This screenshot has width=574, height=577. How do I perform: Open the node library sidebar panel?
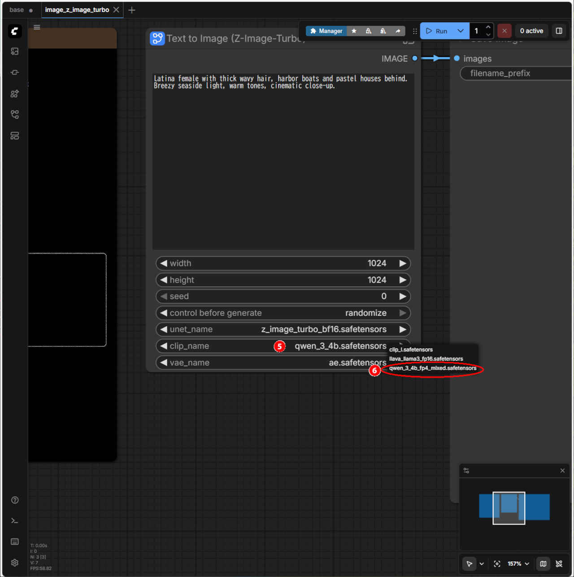pyautogui.click(x=14, y=73)
